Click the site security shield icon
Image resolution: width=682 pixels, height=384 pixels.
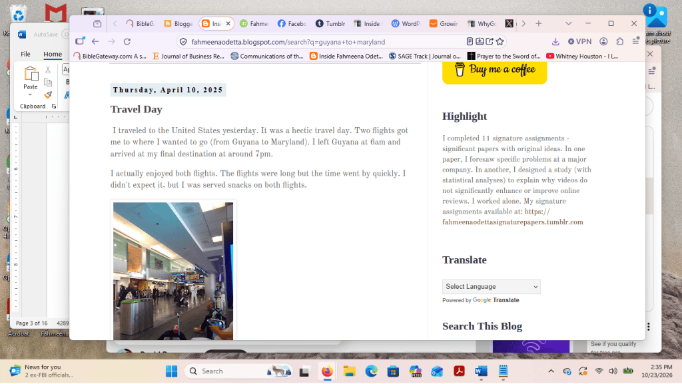(x=183, y=42)
